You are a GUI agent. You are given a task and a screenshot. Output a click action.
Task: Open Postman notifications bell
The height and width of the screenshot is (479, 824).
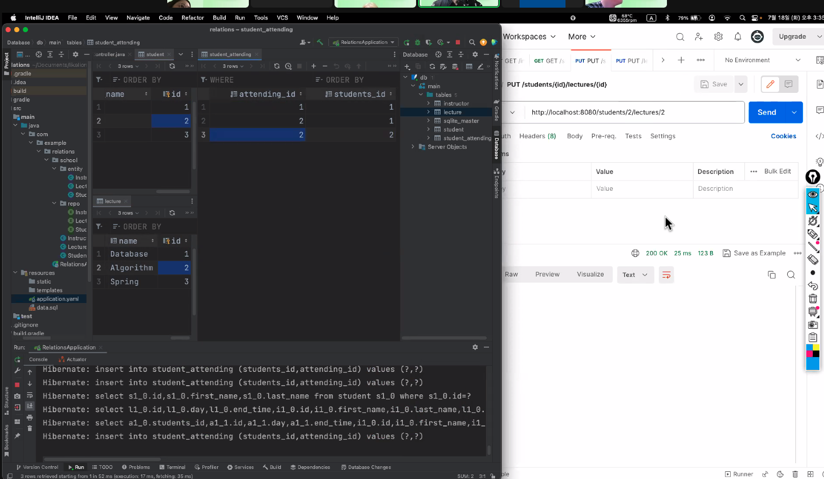coord(738,37)
